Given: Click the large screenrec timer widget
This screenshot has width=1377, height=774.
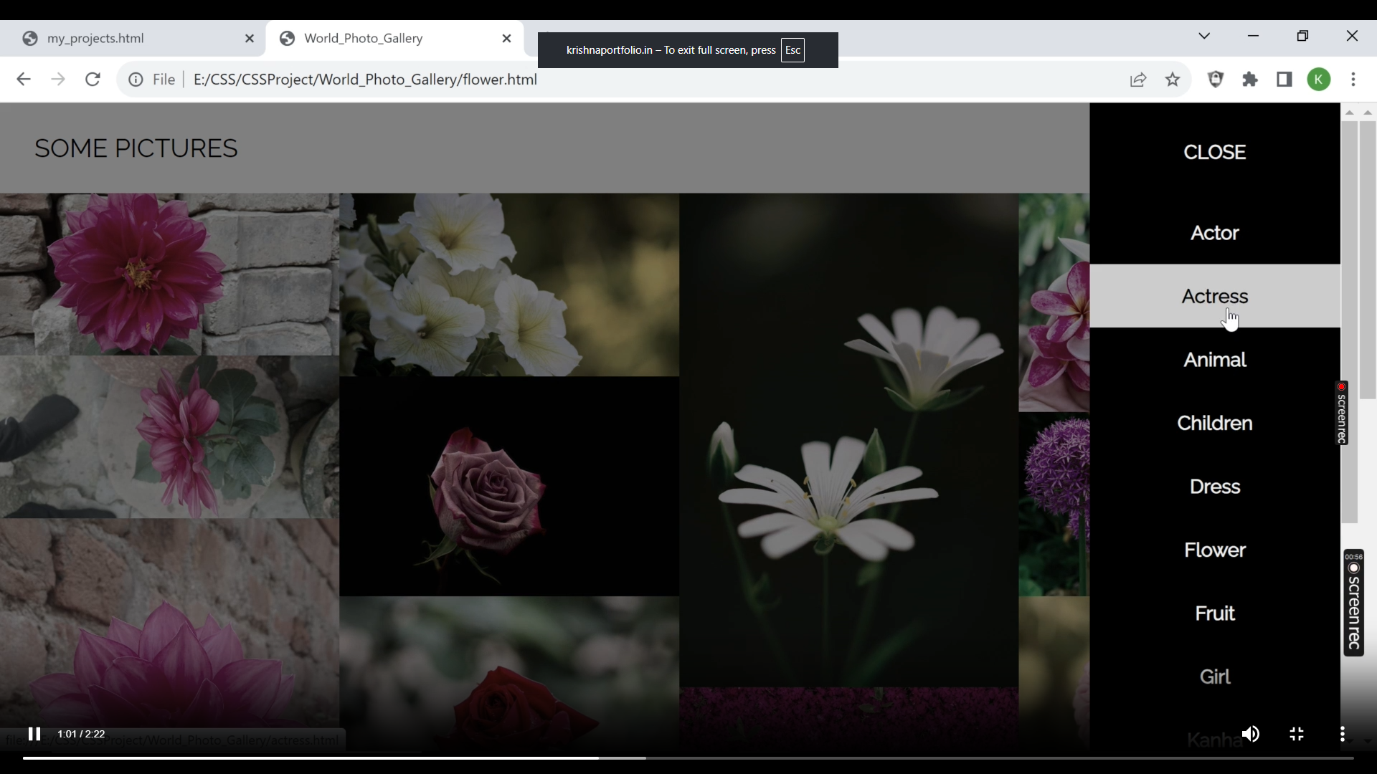Looking at the screenshot, I should [1353, 603].
